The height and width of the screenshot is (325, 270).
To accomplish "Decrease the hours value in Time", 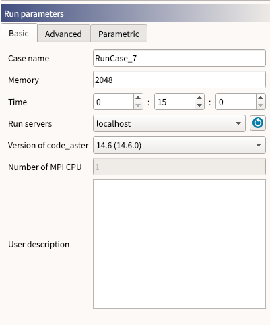I will [x=138, y=105].
